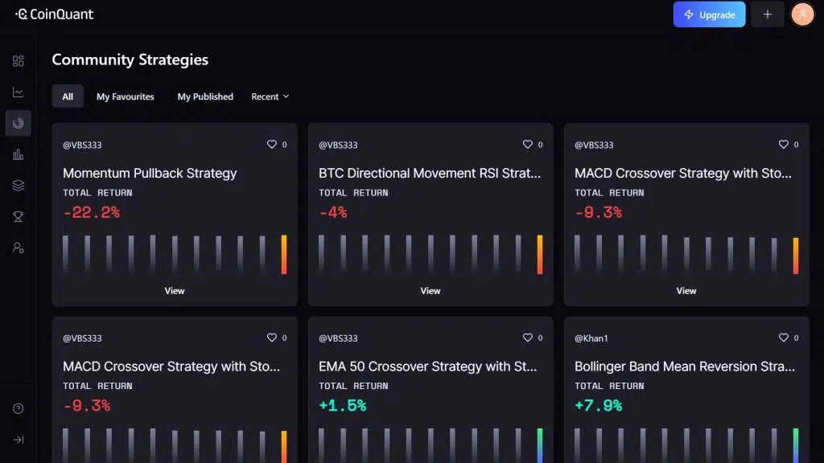Click the Upgrade button
The height and width of the screenshot is (463, 824).
coord(709,14)
